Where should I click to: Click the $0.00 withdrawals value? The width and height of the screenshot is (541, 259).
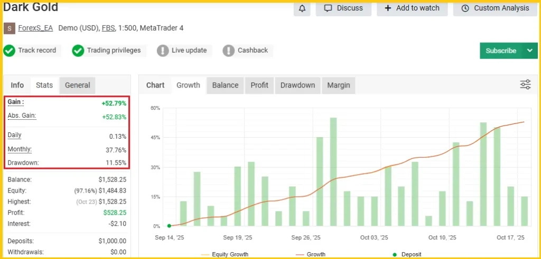coord(118,252)
